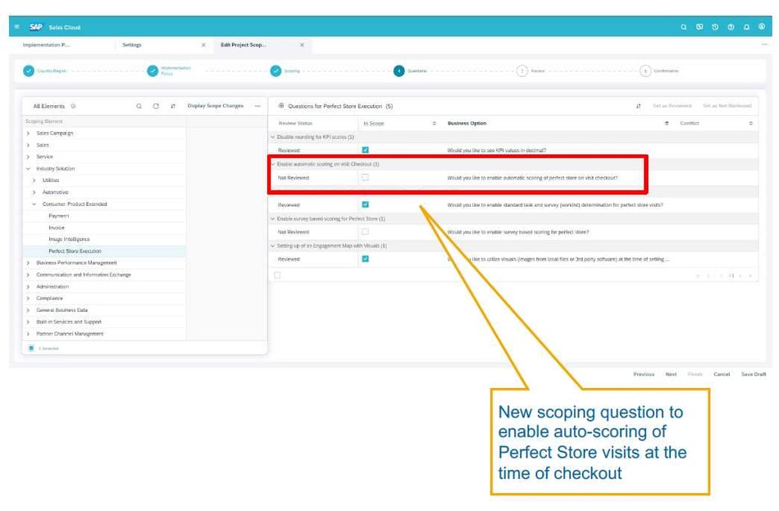Open the Business Option column filter
Image resolution: width=779 pixels, height=511 pixels.
click(x=667, y=123)
